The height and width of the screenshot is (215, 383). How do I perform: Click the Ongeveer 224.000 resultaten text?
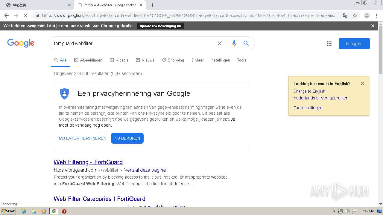coord(98,73)
